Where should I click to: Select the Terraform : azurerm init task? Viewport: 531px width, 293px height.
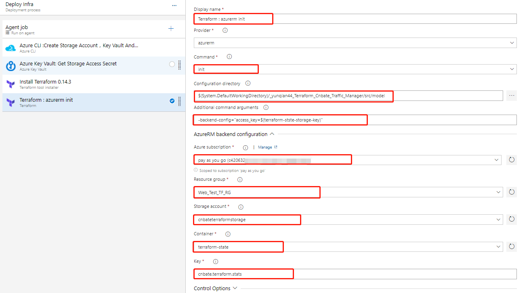tap(93, 102)
